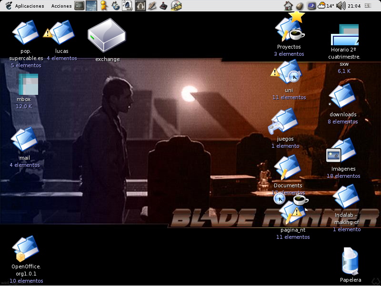Click the "12,0 K" size under mbox

(x=24, y=106)
